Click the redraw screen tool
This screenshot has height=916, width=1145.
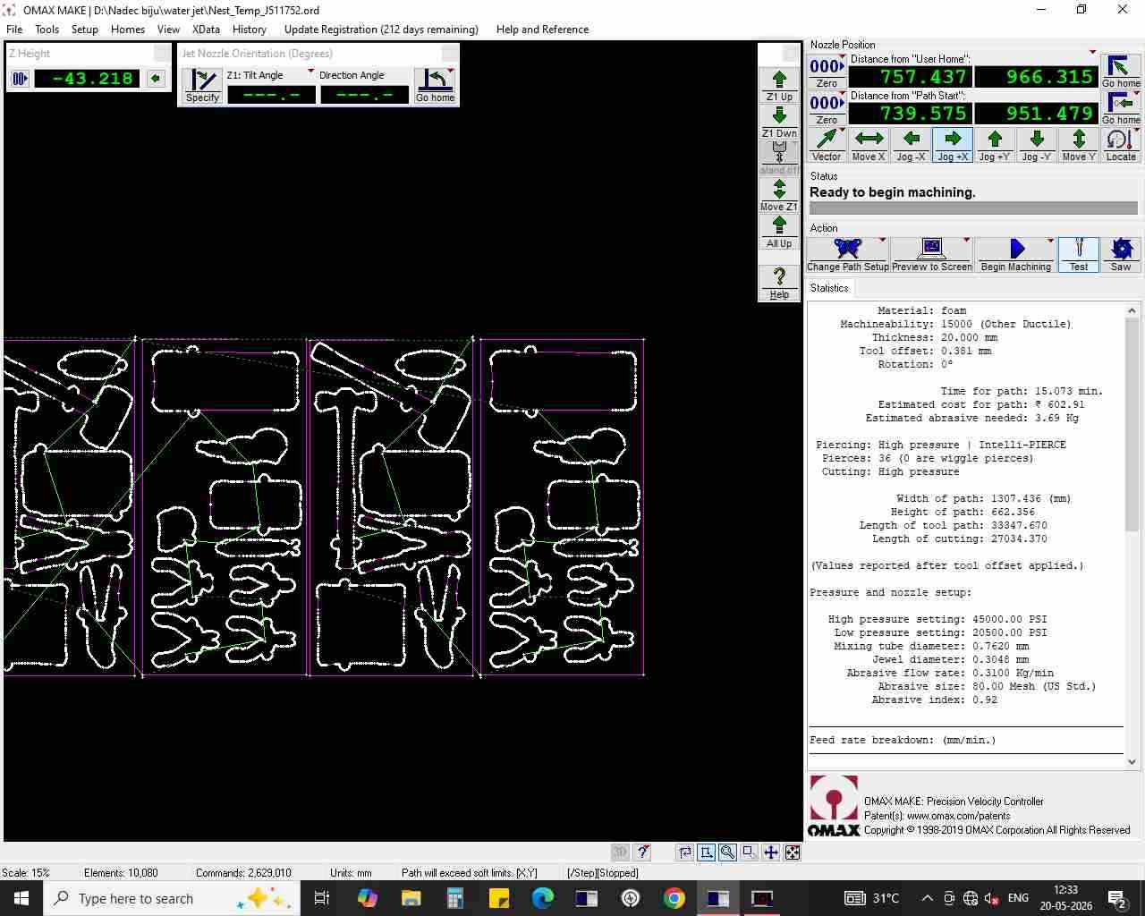point(685,852)
